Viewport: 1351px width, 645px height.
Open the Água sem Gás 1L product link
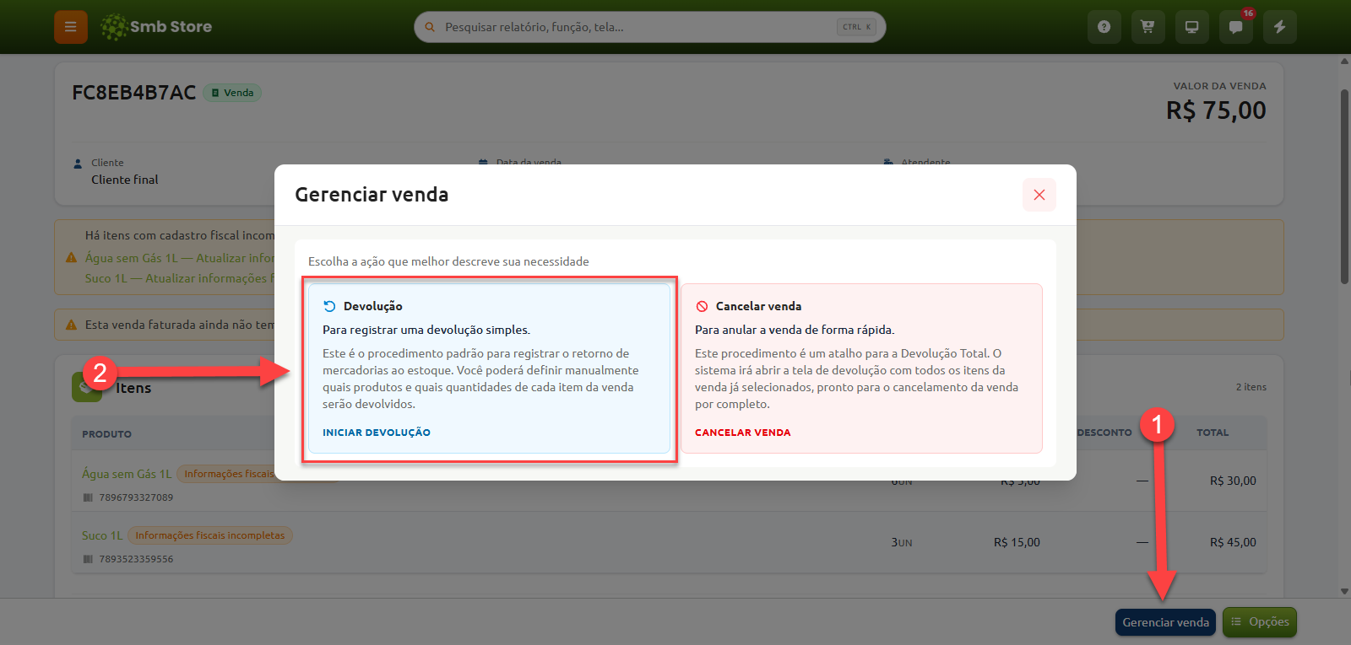coord(127,474)
